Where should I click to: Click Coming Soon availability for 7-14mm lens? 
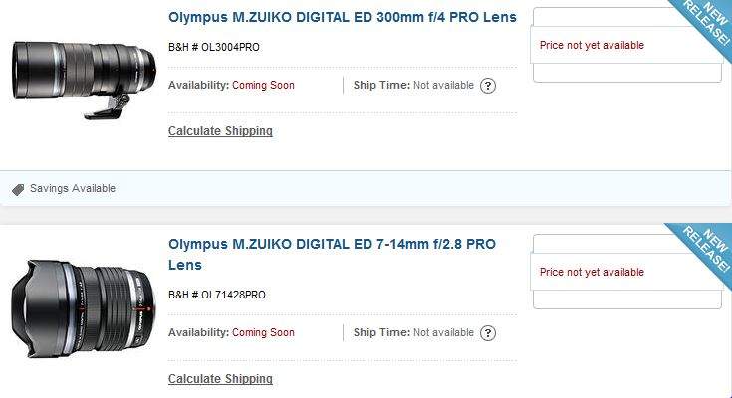(x=263, y=332)
